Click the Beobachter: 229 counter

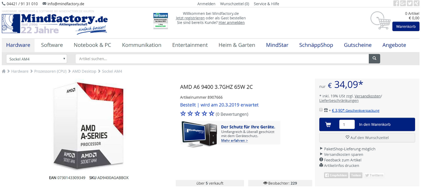point(280,183)
